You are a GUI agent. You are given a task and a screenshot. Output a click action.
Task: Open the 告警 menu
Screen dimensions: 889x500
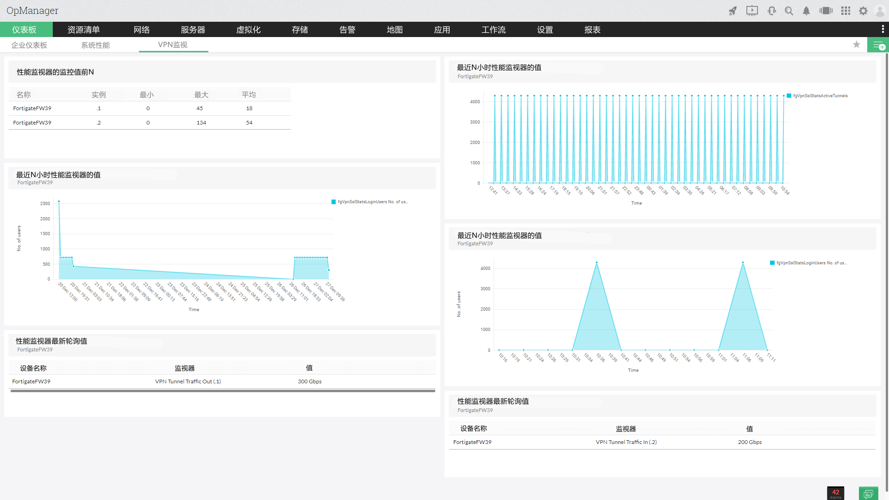(347, 30)
